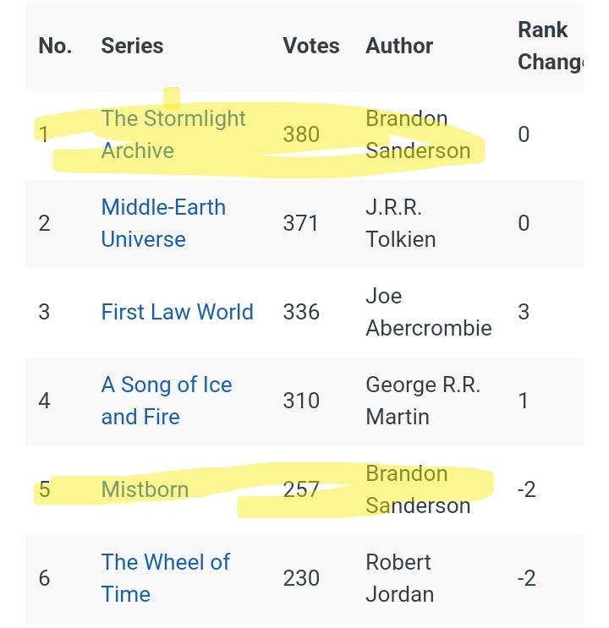The image size is (609, 628).
Task: Open A Song of Ice and Fire
Action: coord(166,401)
